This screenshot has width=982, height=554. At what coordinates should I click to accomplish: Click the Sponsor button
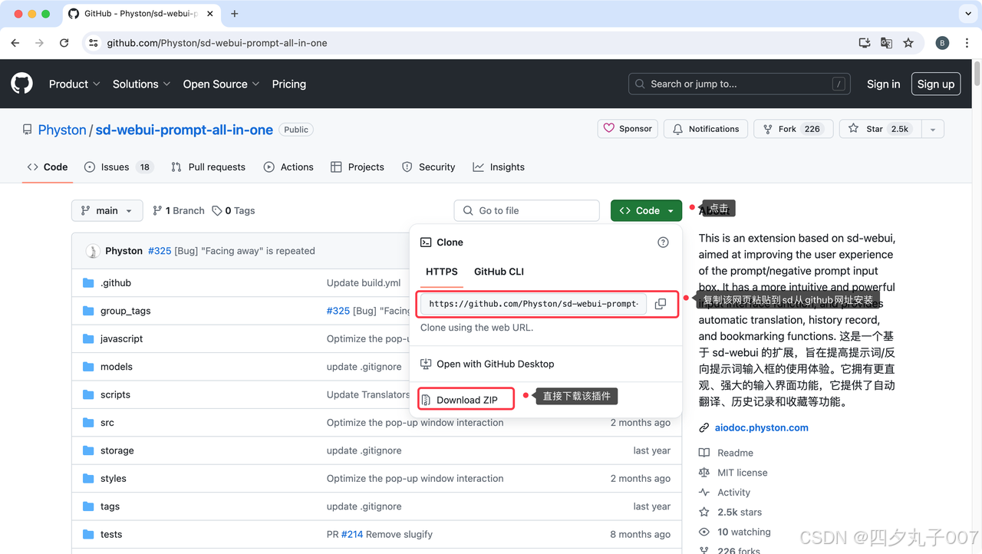pos(628,129)
